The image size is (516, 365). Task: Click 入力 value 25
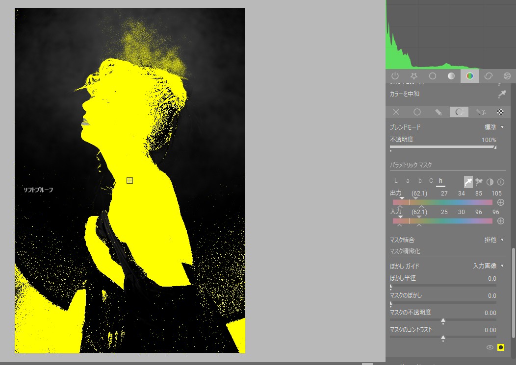point(444,212)
